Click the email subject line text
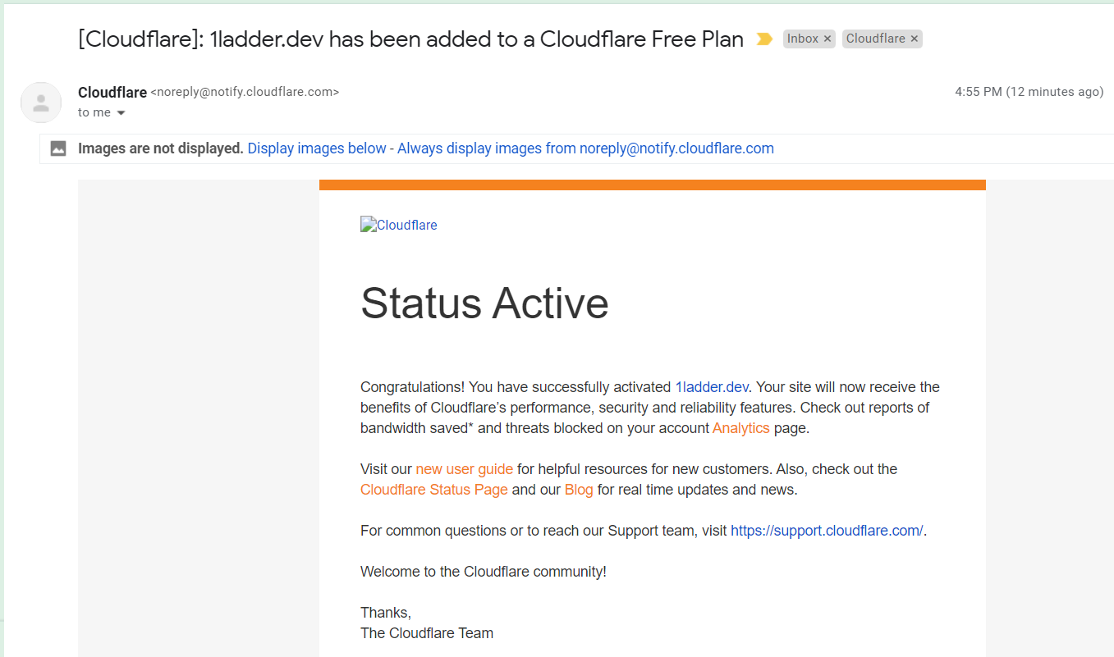1114x657 pixels. click(x=410, y=39)
